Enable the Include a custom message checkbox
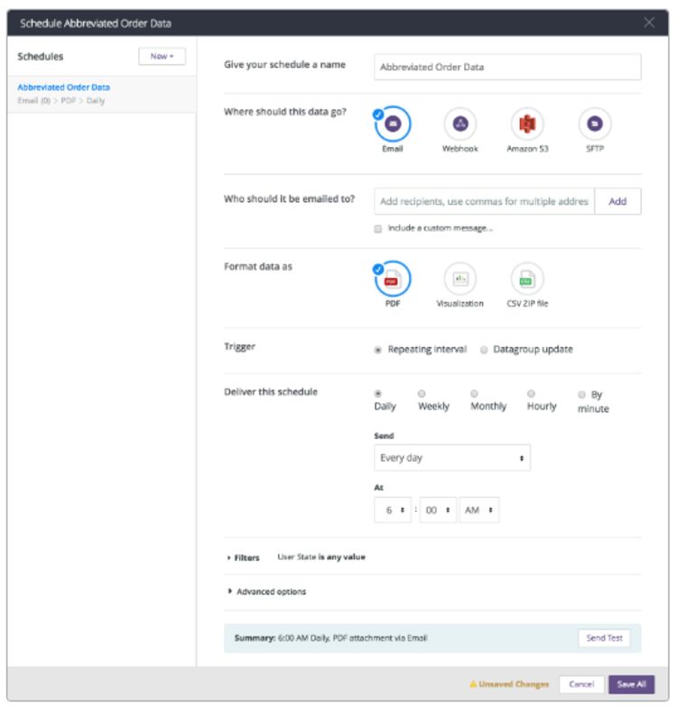The width and height of the screenshot is (677, 707). [377, 229]
